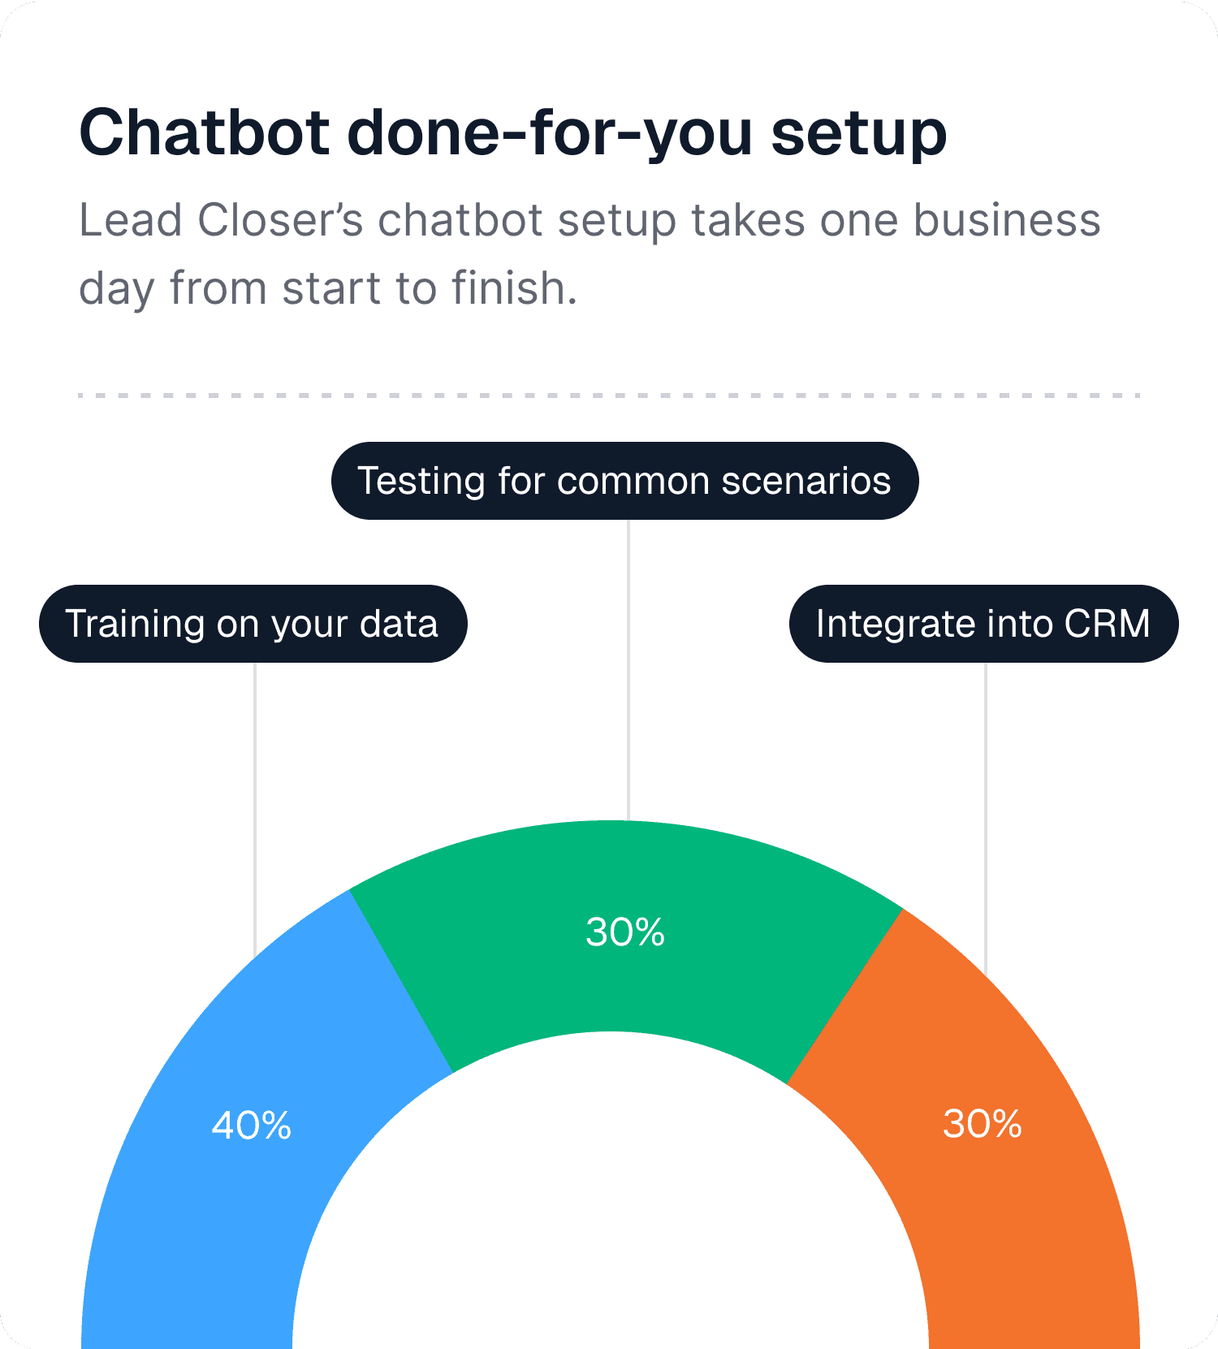Click the green 30% chart segment
This screenshot has width=1218, height=1349.
[625, 934]
